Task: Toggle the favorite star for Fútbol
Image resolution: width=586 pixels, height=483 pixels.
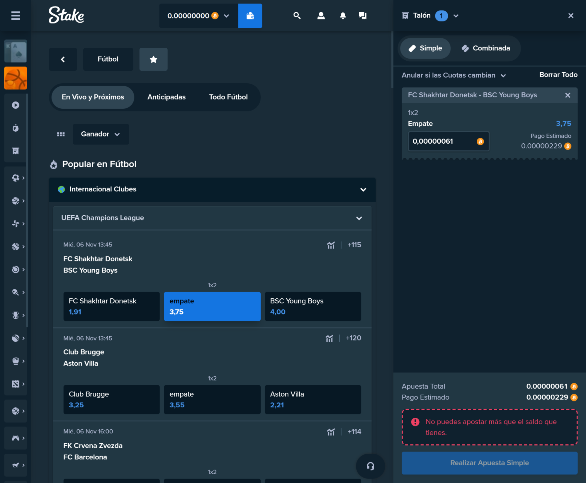Action: point(153,59)
